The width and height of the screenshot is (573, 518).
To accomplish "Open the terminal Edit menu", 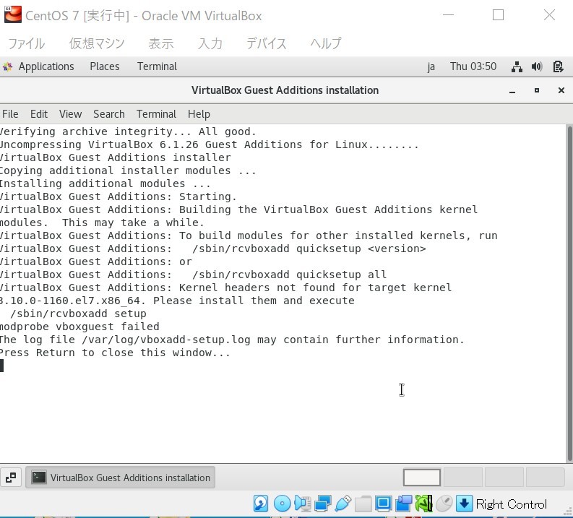I will tap(39, 114).
